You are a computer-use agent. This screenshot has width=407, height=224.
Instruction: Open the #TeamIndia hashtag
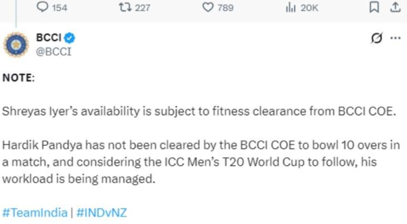tap(35, 213)
